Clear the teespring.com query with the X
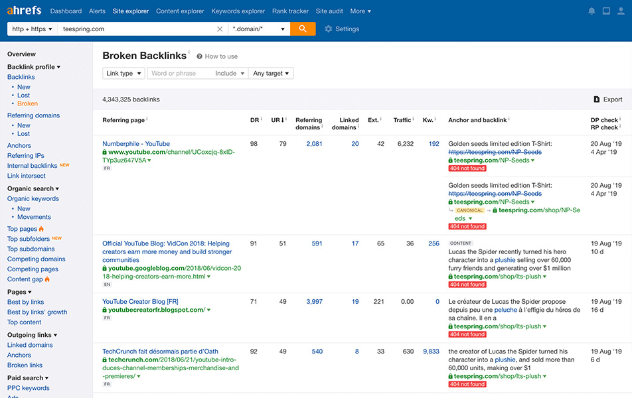 220,29
